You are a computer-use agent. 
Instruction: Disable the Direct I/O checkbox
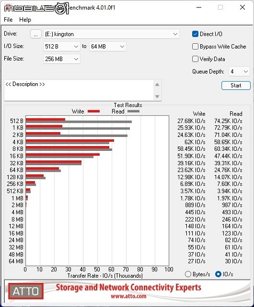point(195,34)
